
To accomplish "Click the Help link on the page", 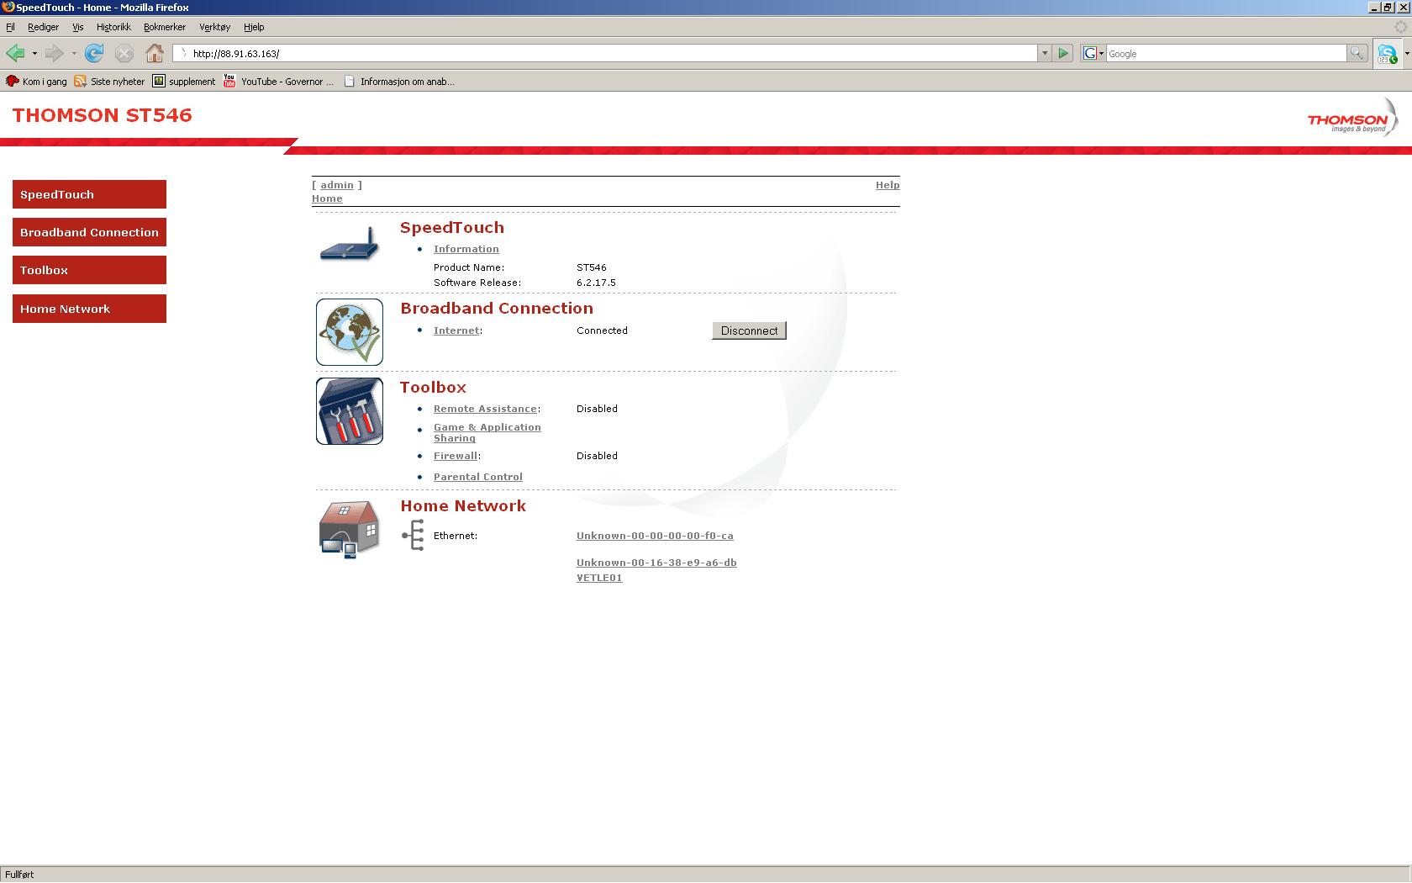I will [x=888, y=185].
